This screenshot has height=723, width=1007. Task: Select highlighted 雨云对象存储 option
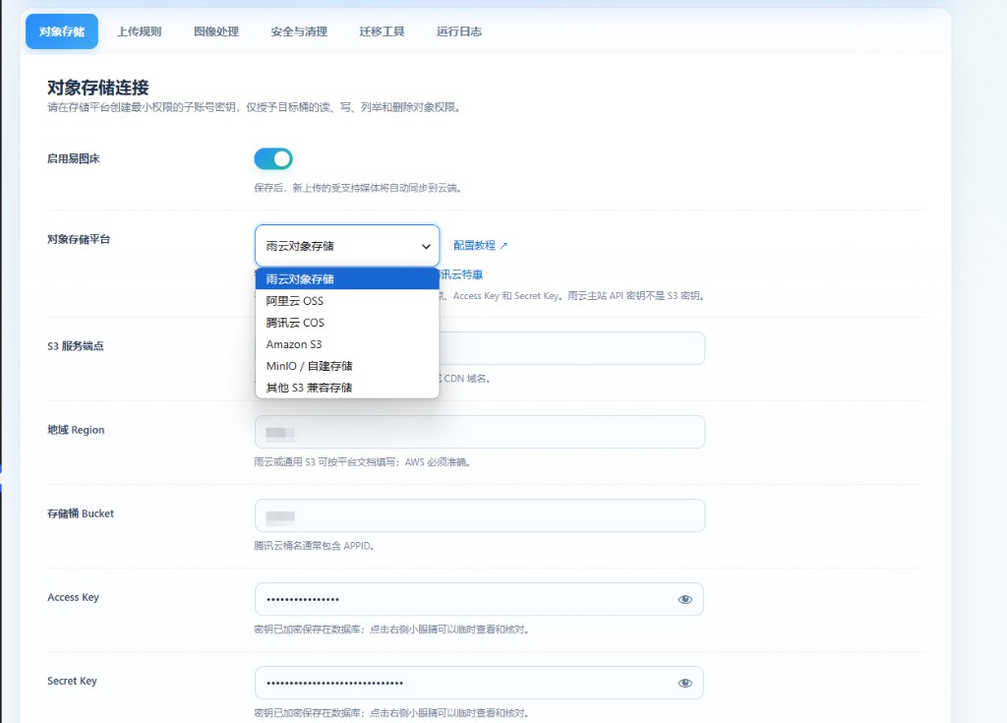tap(347, 279)
